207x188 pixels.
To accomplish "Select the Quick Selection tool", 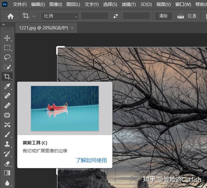I will [x=7, y=67].
